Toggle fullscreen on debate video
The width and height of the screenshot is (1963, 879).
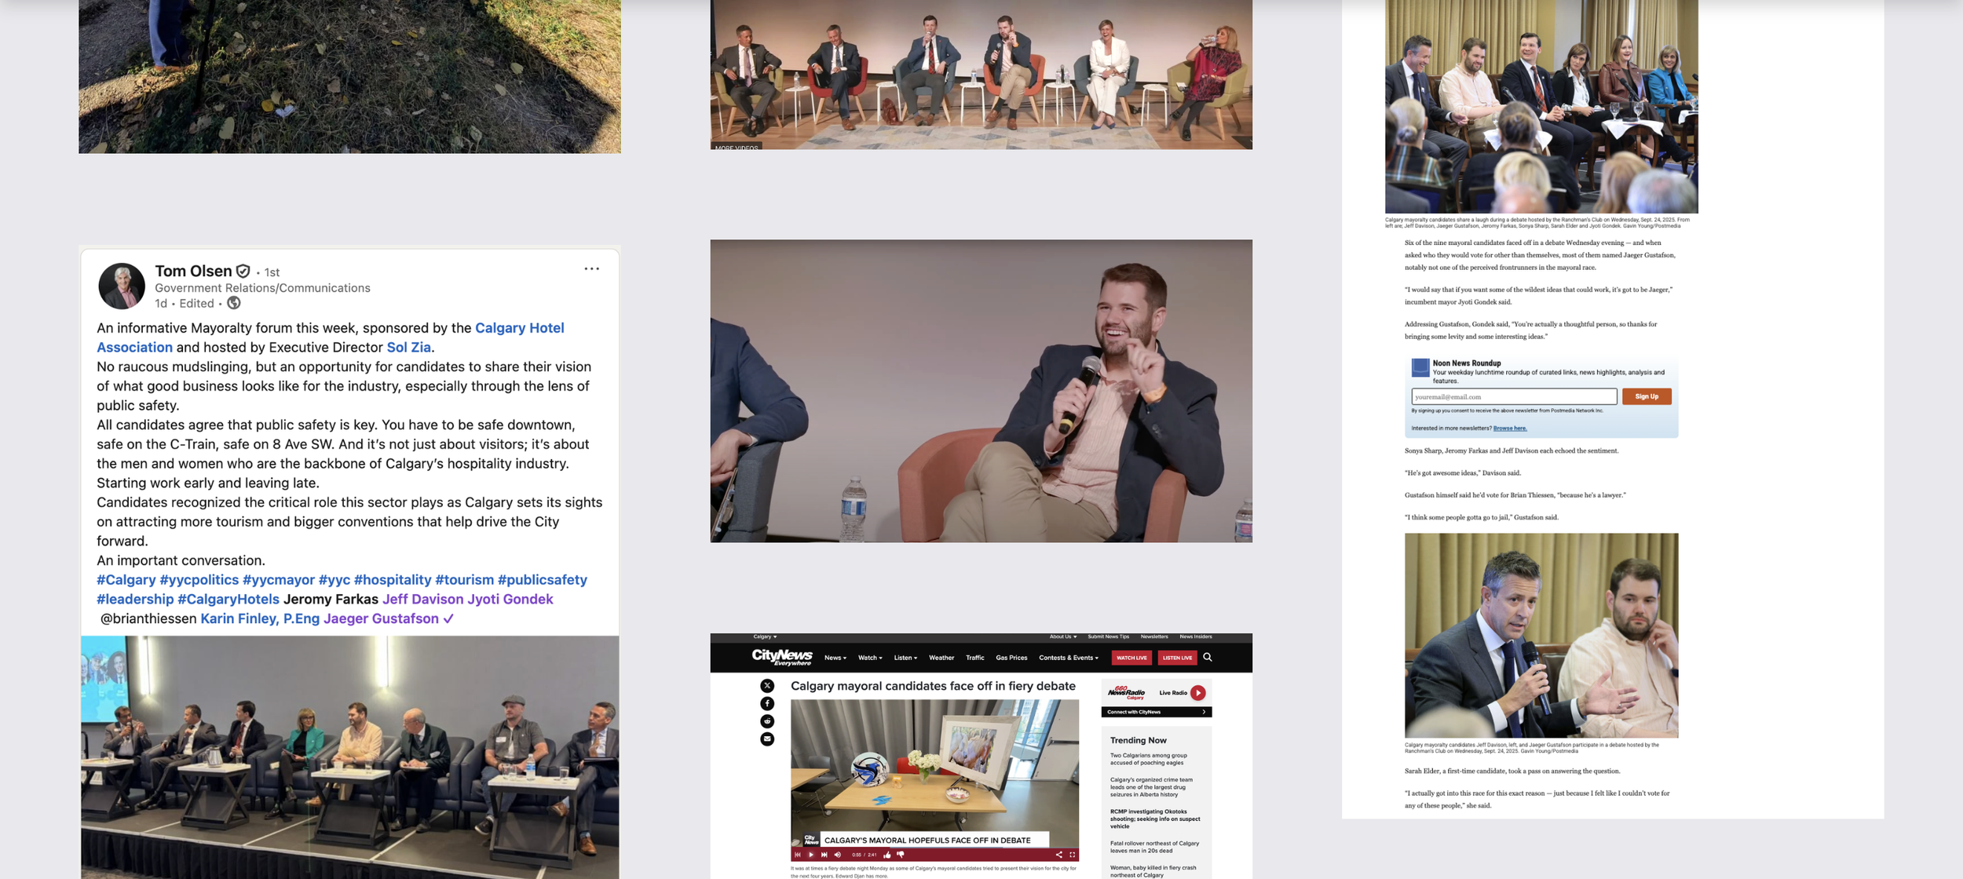pyautogui.click(x=1072, y=855)
